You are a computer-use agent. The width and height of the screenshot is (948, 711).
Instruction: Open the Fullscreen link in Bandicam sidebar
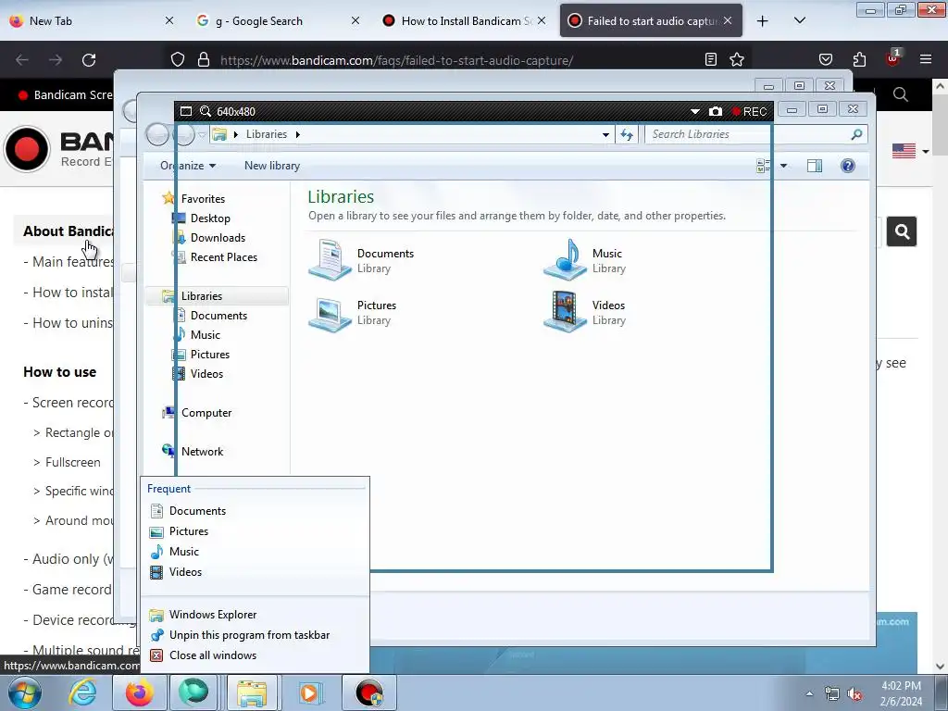click(72, 463)
